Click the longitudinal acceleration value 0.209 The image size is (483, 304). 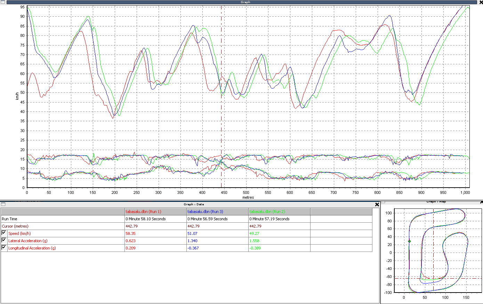131,248
